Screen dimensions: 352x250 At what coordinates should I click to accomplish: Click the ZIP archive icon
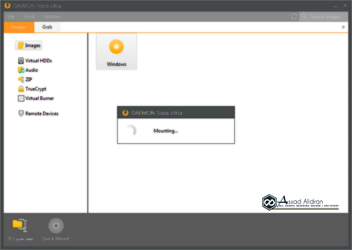pyautogui.click(x=21, y=80)
